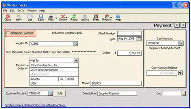Open Vendor ID lookup magnifier
This screenshot has height=109, width=191.
[x=76, y=43]
